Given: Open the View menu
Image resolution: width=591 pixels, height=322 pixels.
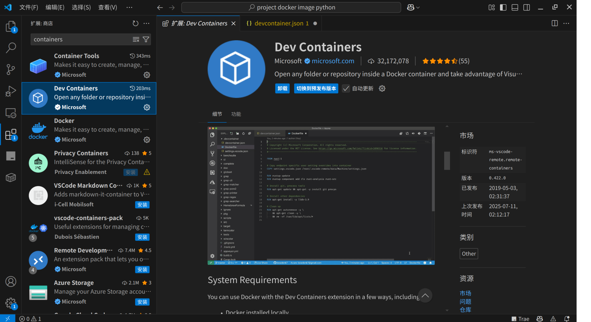Looking at the screenshot, I should tap(108, 8).
